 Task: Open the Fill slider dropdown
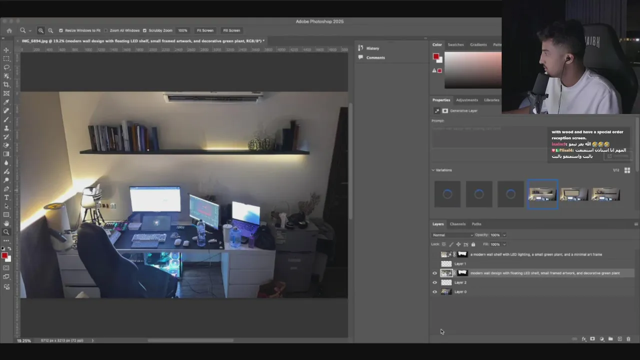point(504,244)
